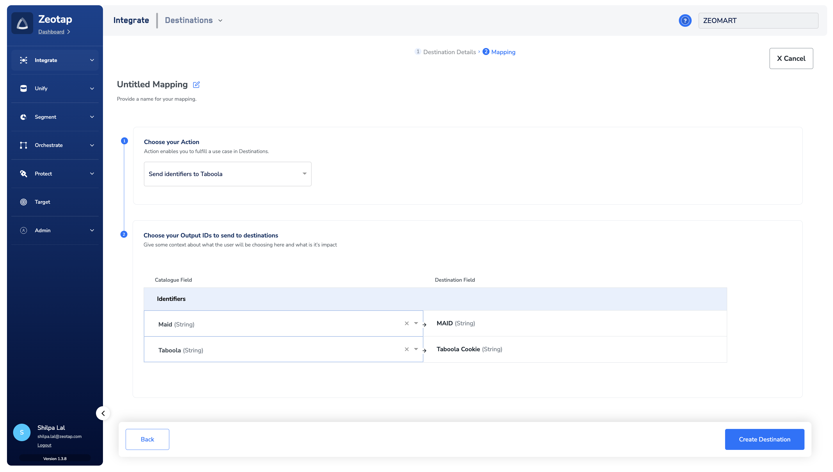
Task: Open the Maid field dropdown arrow
Action: [416, 323]
